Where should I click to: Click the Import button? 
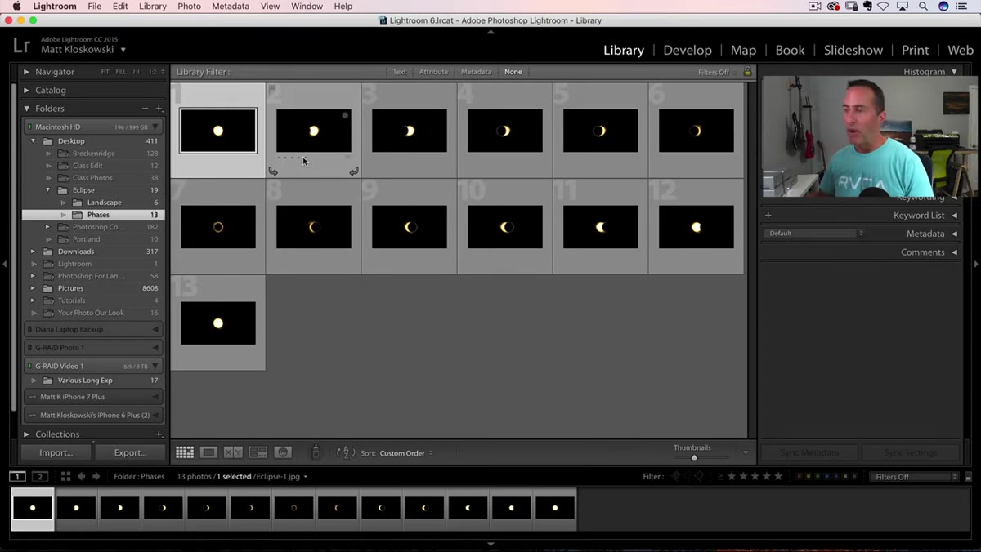coord(56,452)
